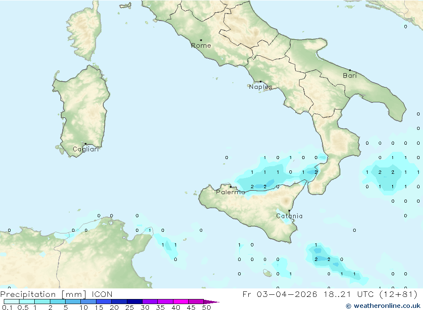Viewport: 423px width, 310px height.
Task: Click the (12+81) forecast run text
Action: coord(398,294)
